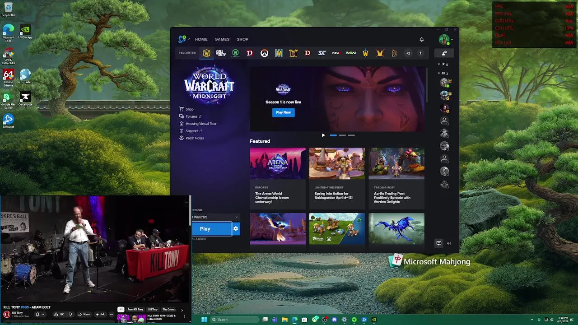The image size is (578, 325).
Task: Open the MW3 favorite icon
Action: click(336, 53)
